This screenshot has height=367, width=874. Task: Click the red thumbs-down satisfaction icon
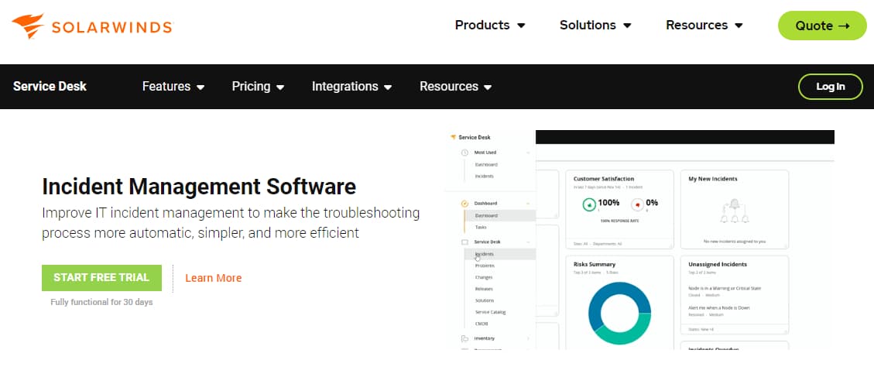637,204
